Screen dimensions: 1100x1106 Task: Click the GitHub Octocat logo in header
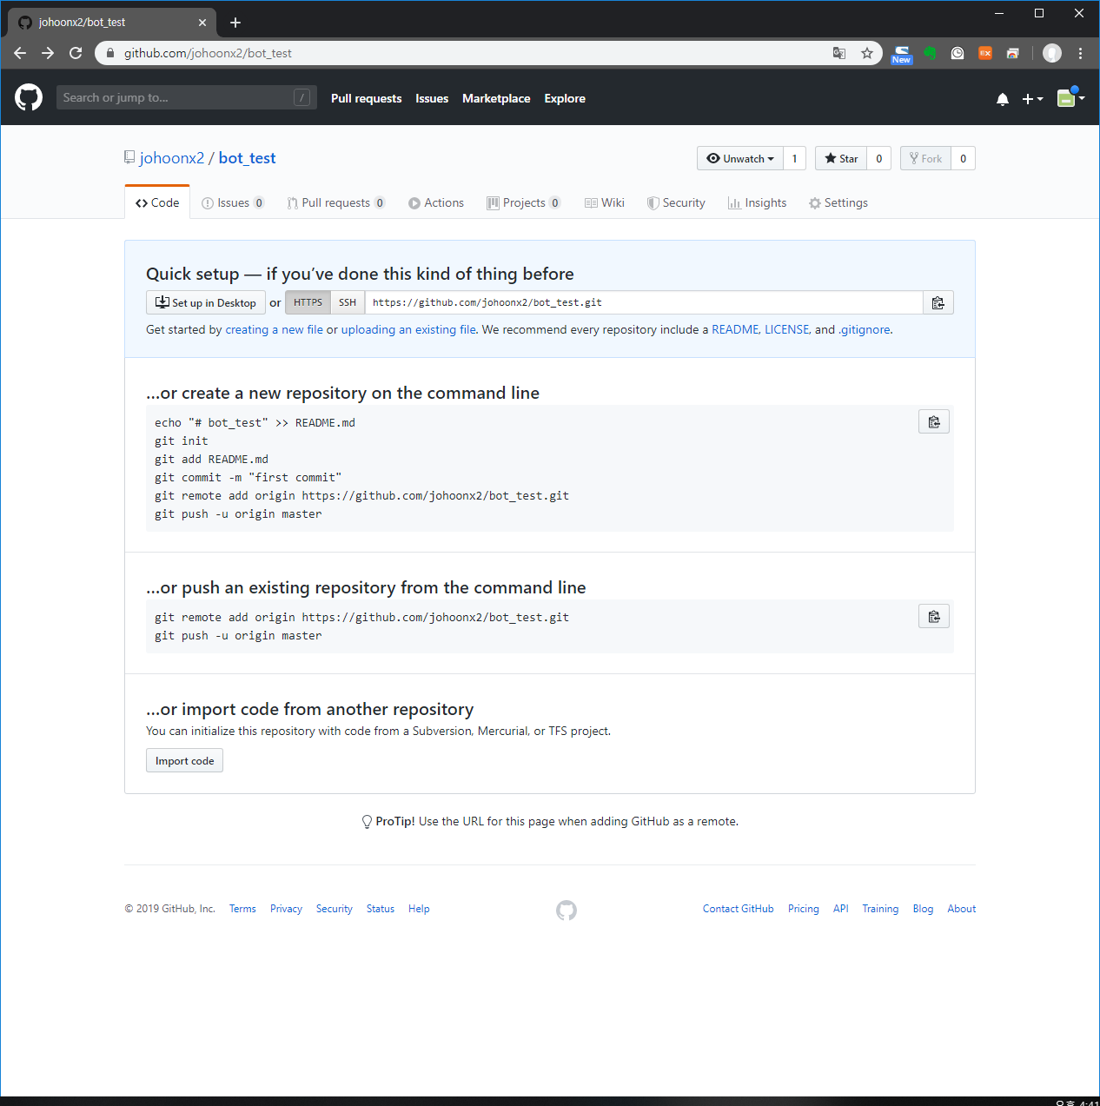click(x=29, y=97)
